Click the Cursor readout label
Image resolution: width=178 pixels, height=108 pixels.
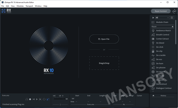[x=139, y=96]
